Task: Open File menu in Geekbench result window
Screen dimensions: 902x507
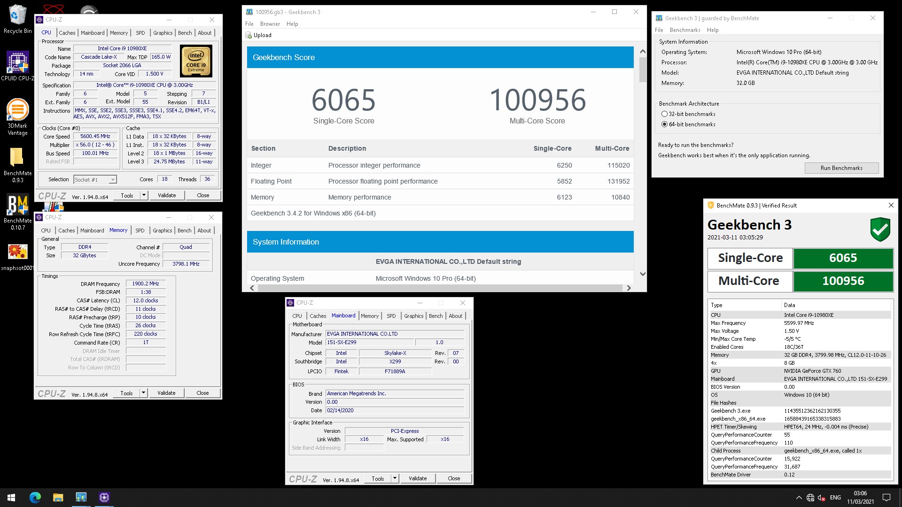Action: [249, 24]
